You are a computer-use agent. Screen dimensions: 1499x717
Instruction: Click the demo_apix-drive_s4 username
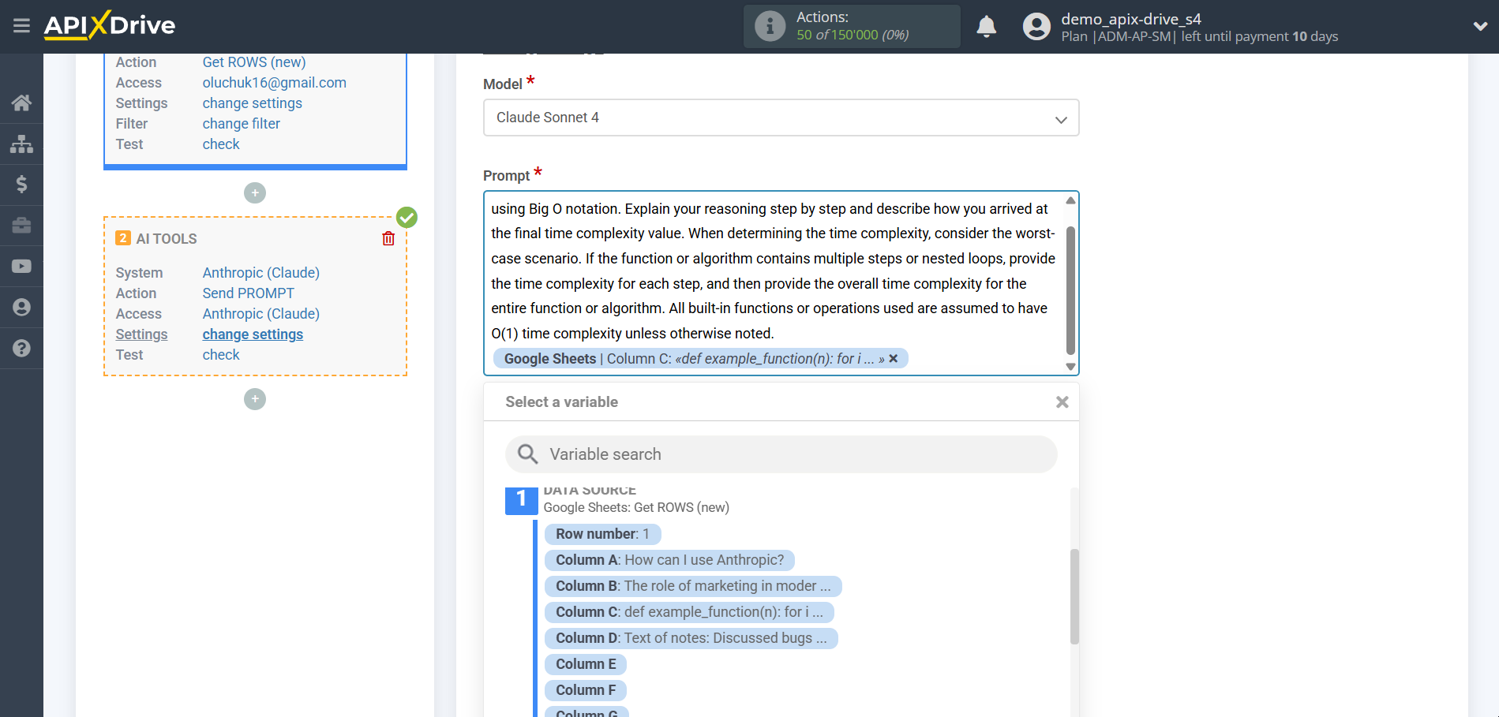click(1130, 19)
